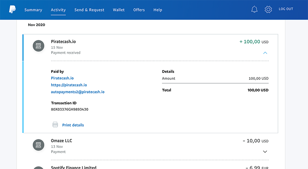Screen dimensions: 308x169
Task: Open account settings gear
Action: click(x=268, y=9)
